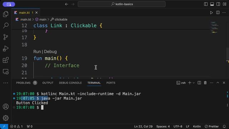Maximize the panel with the up chevron
The width and height of the screenshot is (229, 129).
pyautogui.click(x=218, y=83)
